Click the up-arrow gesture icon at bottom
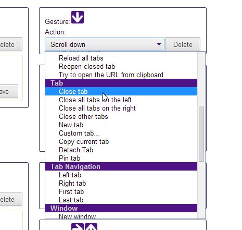The width and height of the screenshot is (242, 230). tap(91, 227)
